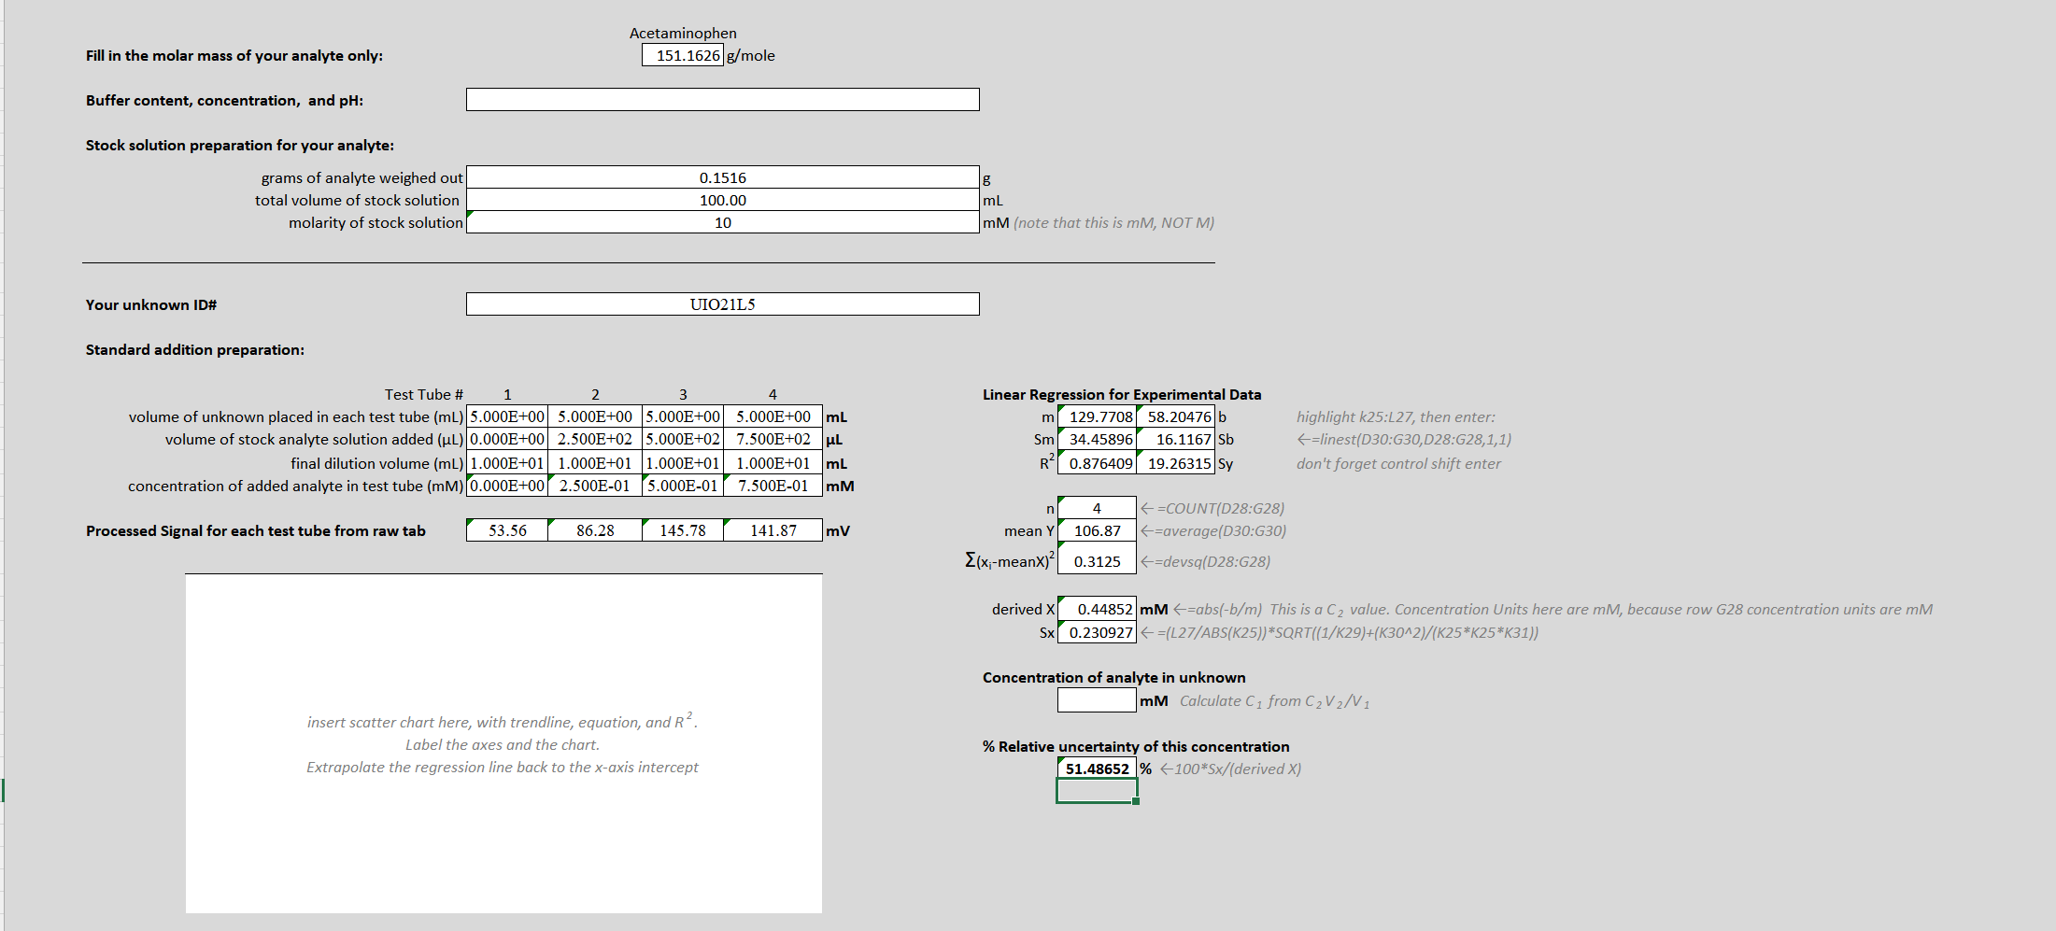Select the devsq cell showing 0.3125
This screenshot has width=2056, height=931.
click(1096, 560)
